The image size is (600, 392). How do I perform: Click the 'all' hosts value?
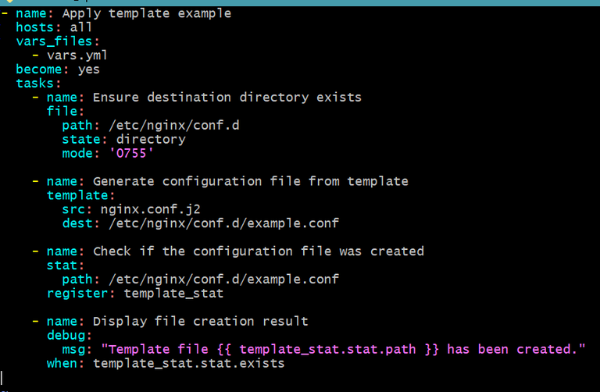coord(81,27)
